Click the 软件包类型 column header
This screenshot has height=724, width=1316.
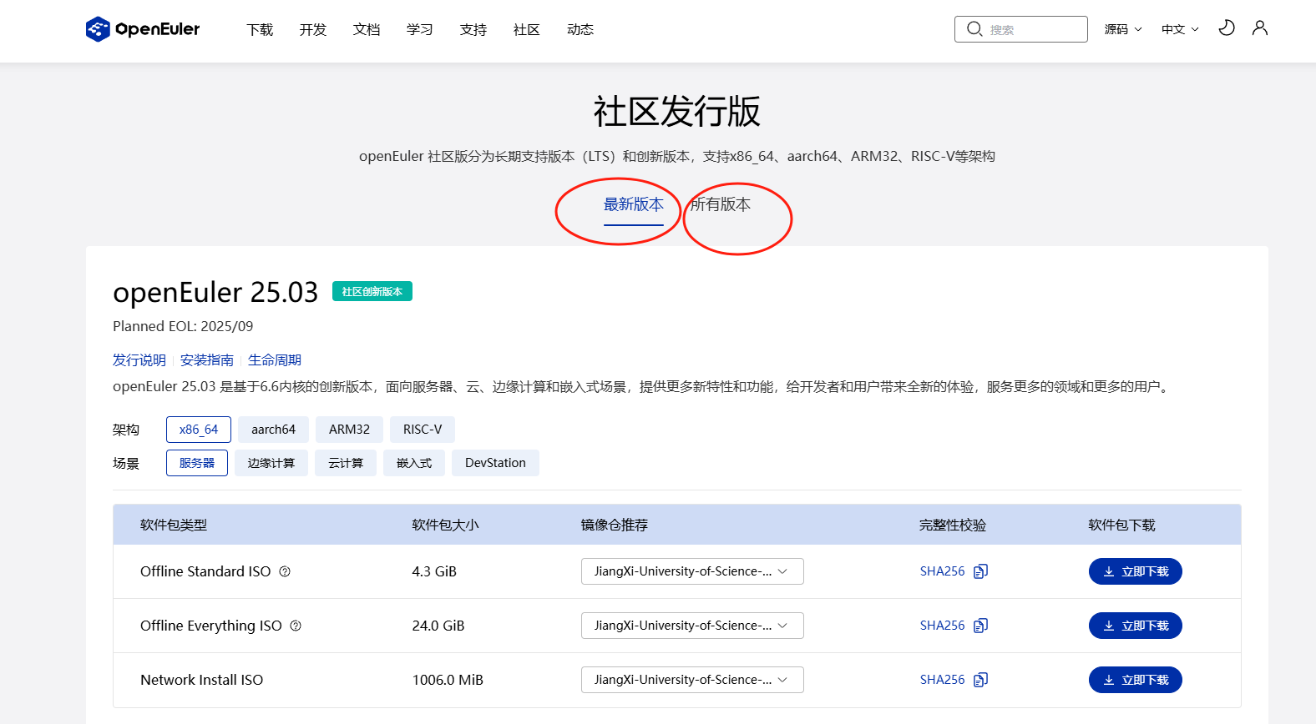coord(174,525)
